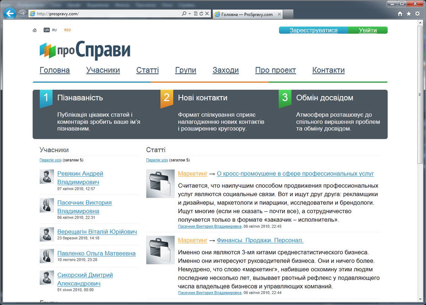The height and width of the screenshot is (305, 426).
Task: Click the '2' ribbon badge for Нові контакти
Action: [167, 99]
